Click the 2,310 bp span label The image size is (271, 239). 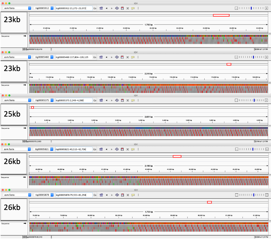[149, 74]
